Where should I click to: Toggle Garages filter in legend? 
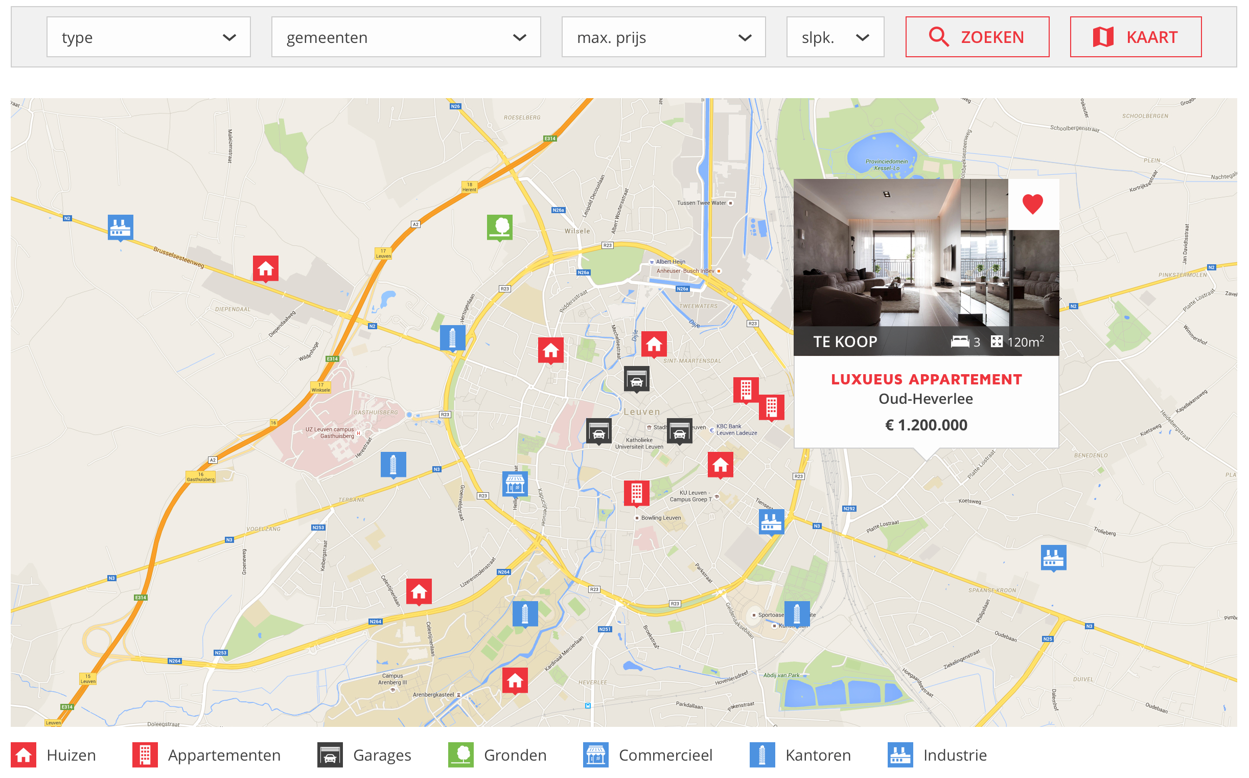coord(364,755)
